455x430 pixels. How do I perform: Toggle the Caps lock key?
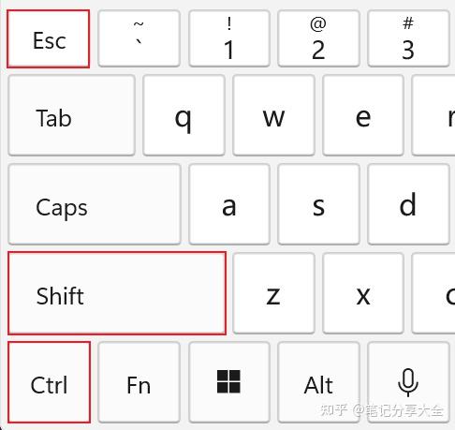click(x=95, y=204)
